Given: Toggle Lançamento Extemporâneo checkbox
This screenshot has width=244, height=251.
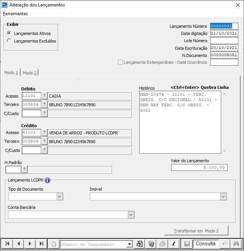Looking at the screenshot, I should coord(120,62).
